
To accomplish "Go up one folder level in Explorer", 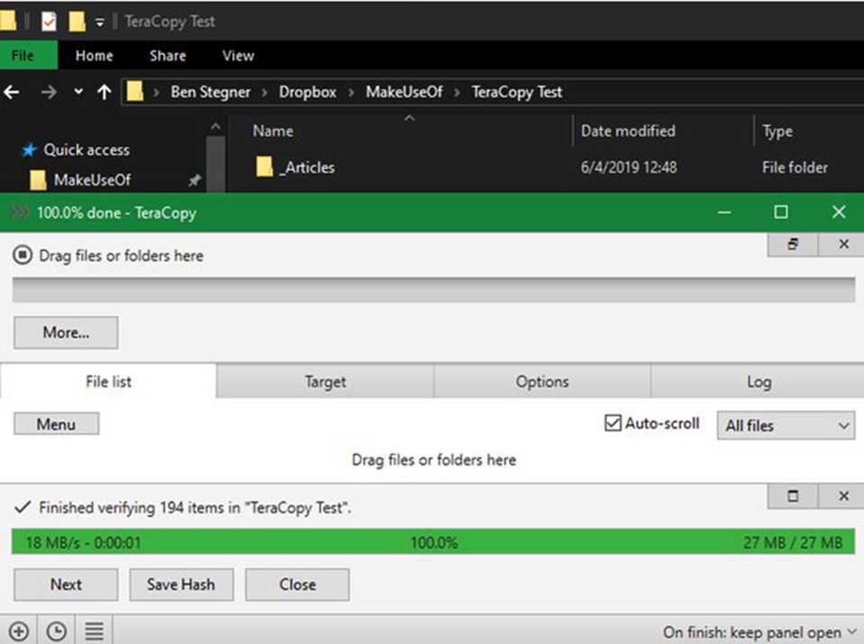I will tap(104, 92).
